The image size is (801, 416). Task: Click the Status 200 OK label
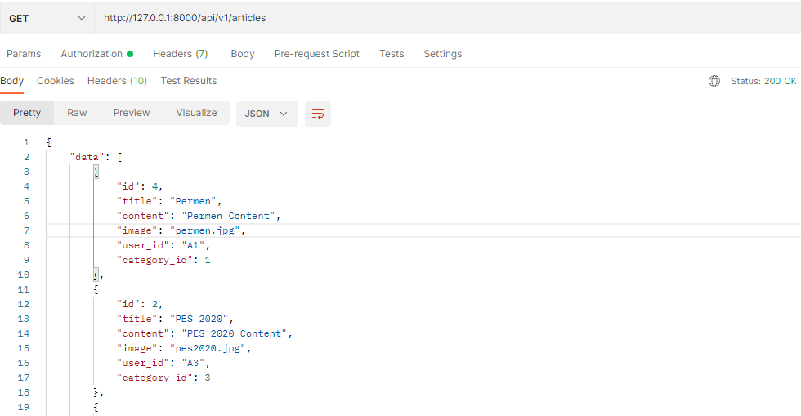[x=763, y=81]
